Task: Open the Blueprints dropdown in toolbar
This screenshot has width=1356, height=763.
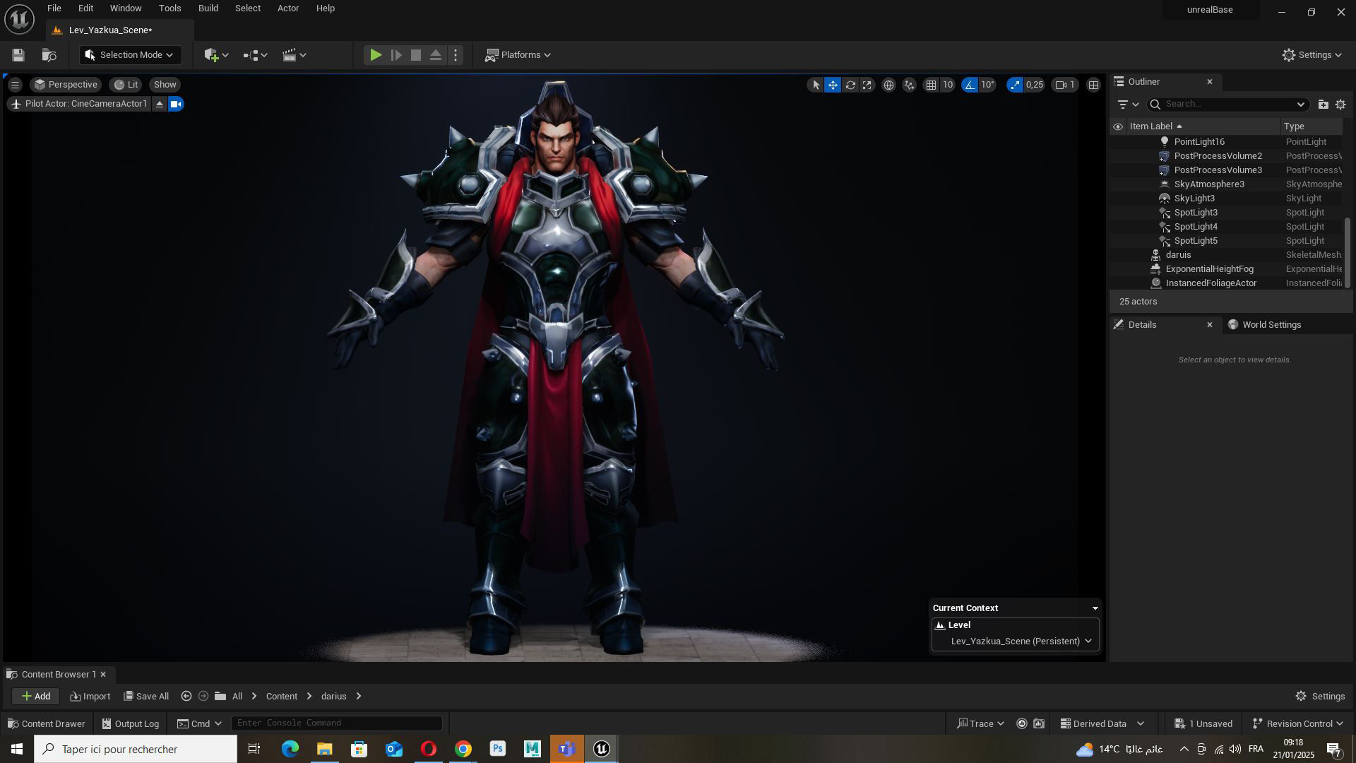Action: [x=255, y=55]
